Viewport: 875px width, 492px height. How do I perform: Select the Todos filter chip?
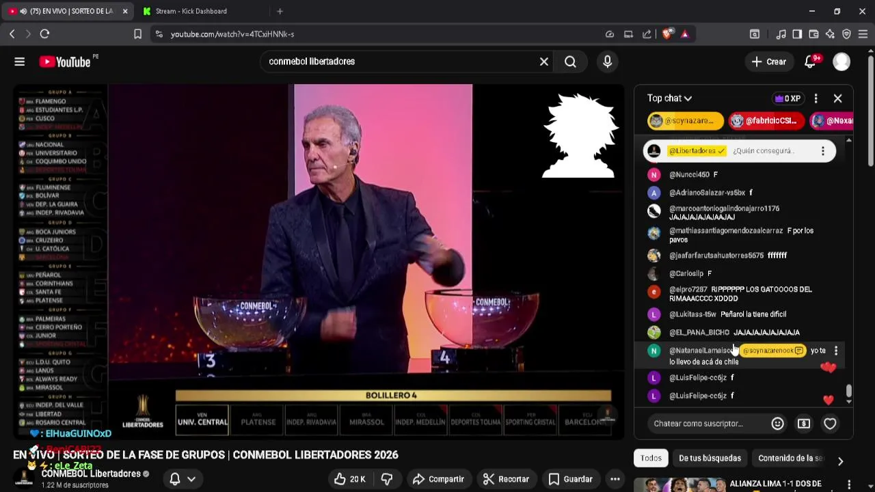651,459
